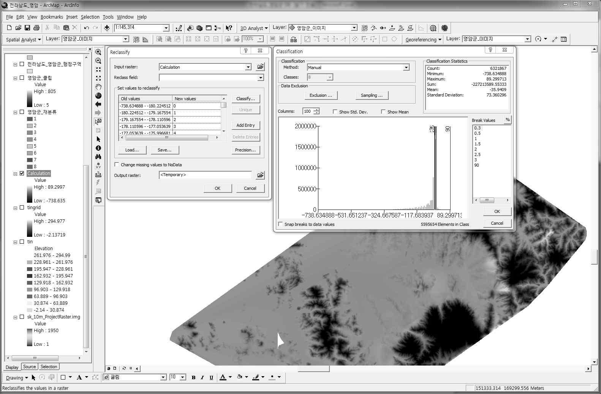Click the Sampling ... button

click(x=372, y=95)
